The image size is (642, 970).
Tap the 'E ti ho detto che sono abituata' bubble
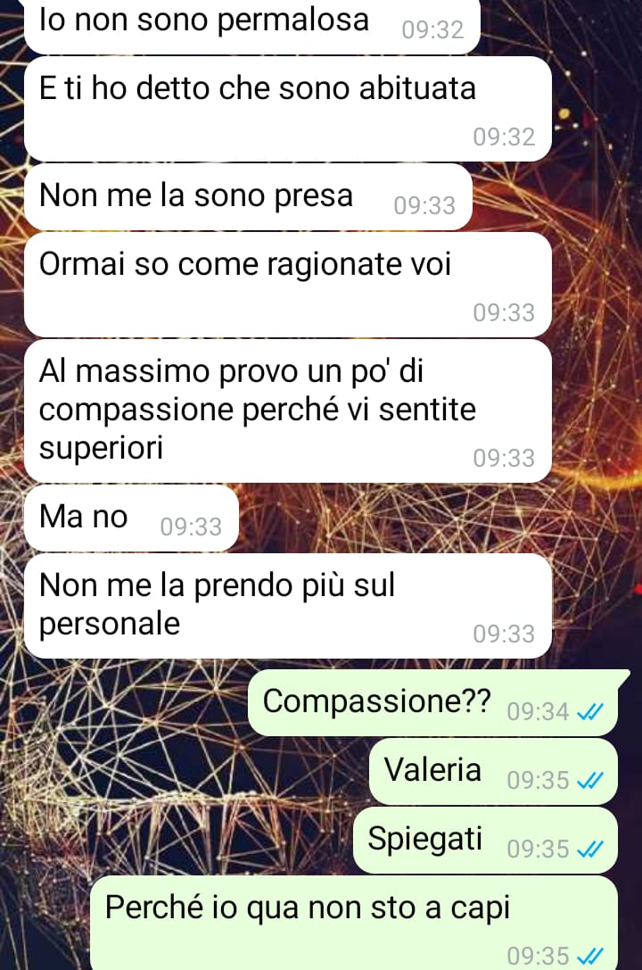tap(288, 109)
